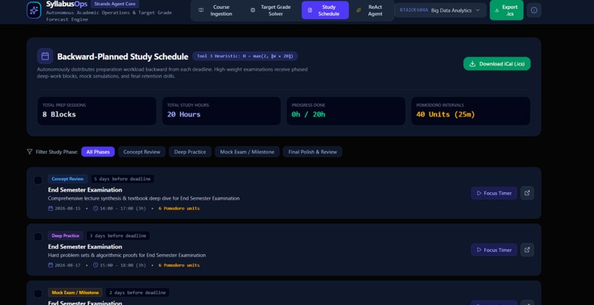Click the Export .ics button
This screenshot has width=594, height=305.
pyautogui.click(x=506, y=10)
